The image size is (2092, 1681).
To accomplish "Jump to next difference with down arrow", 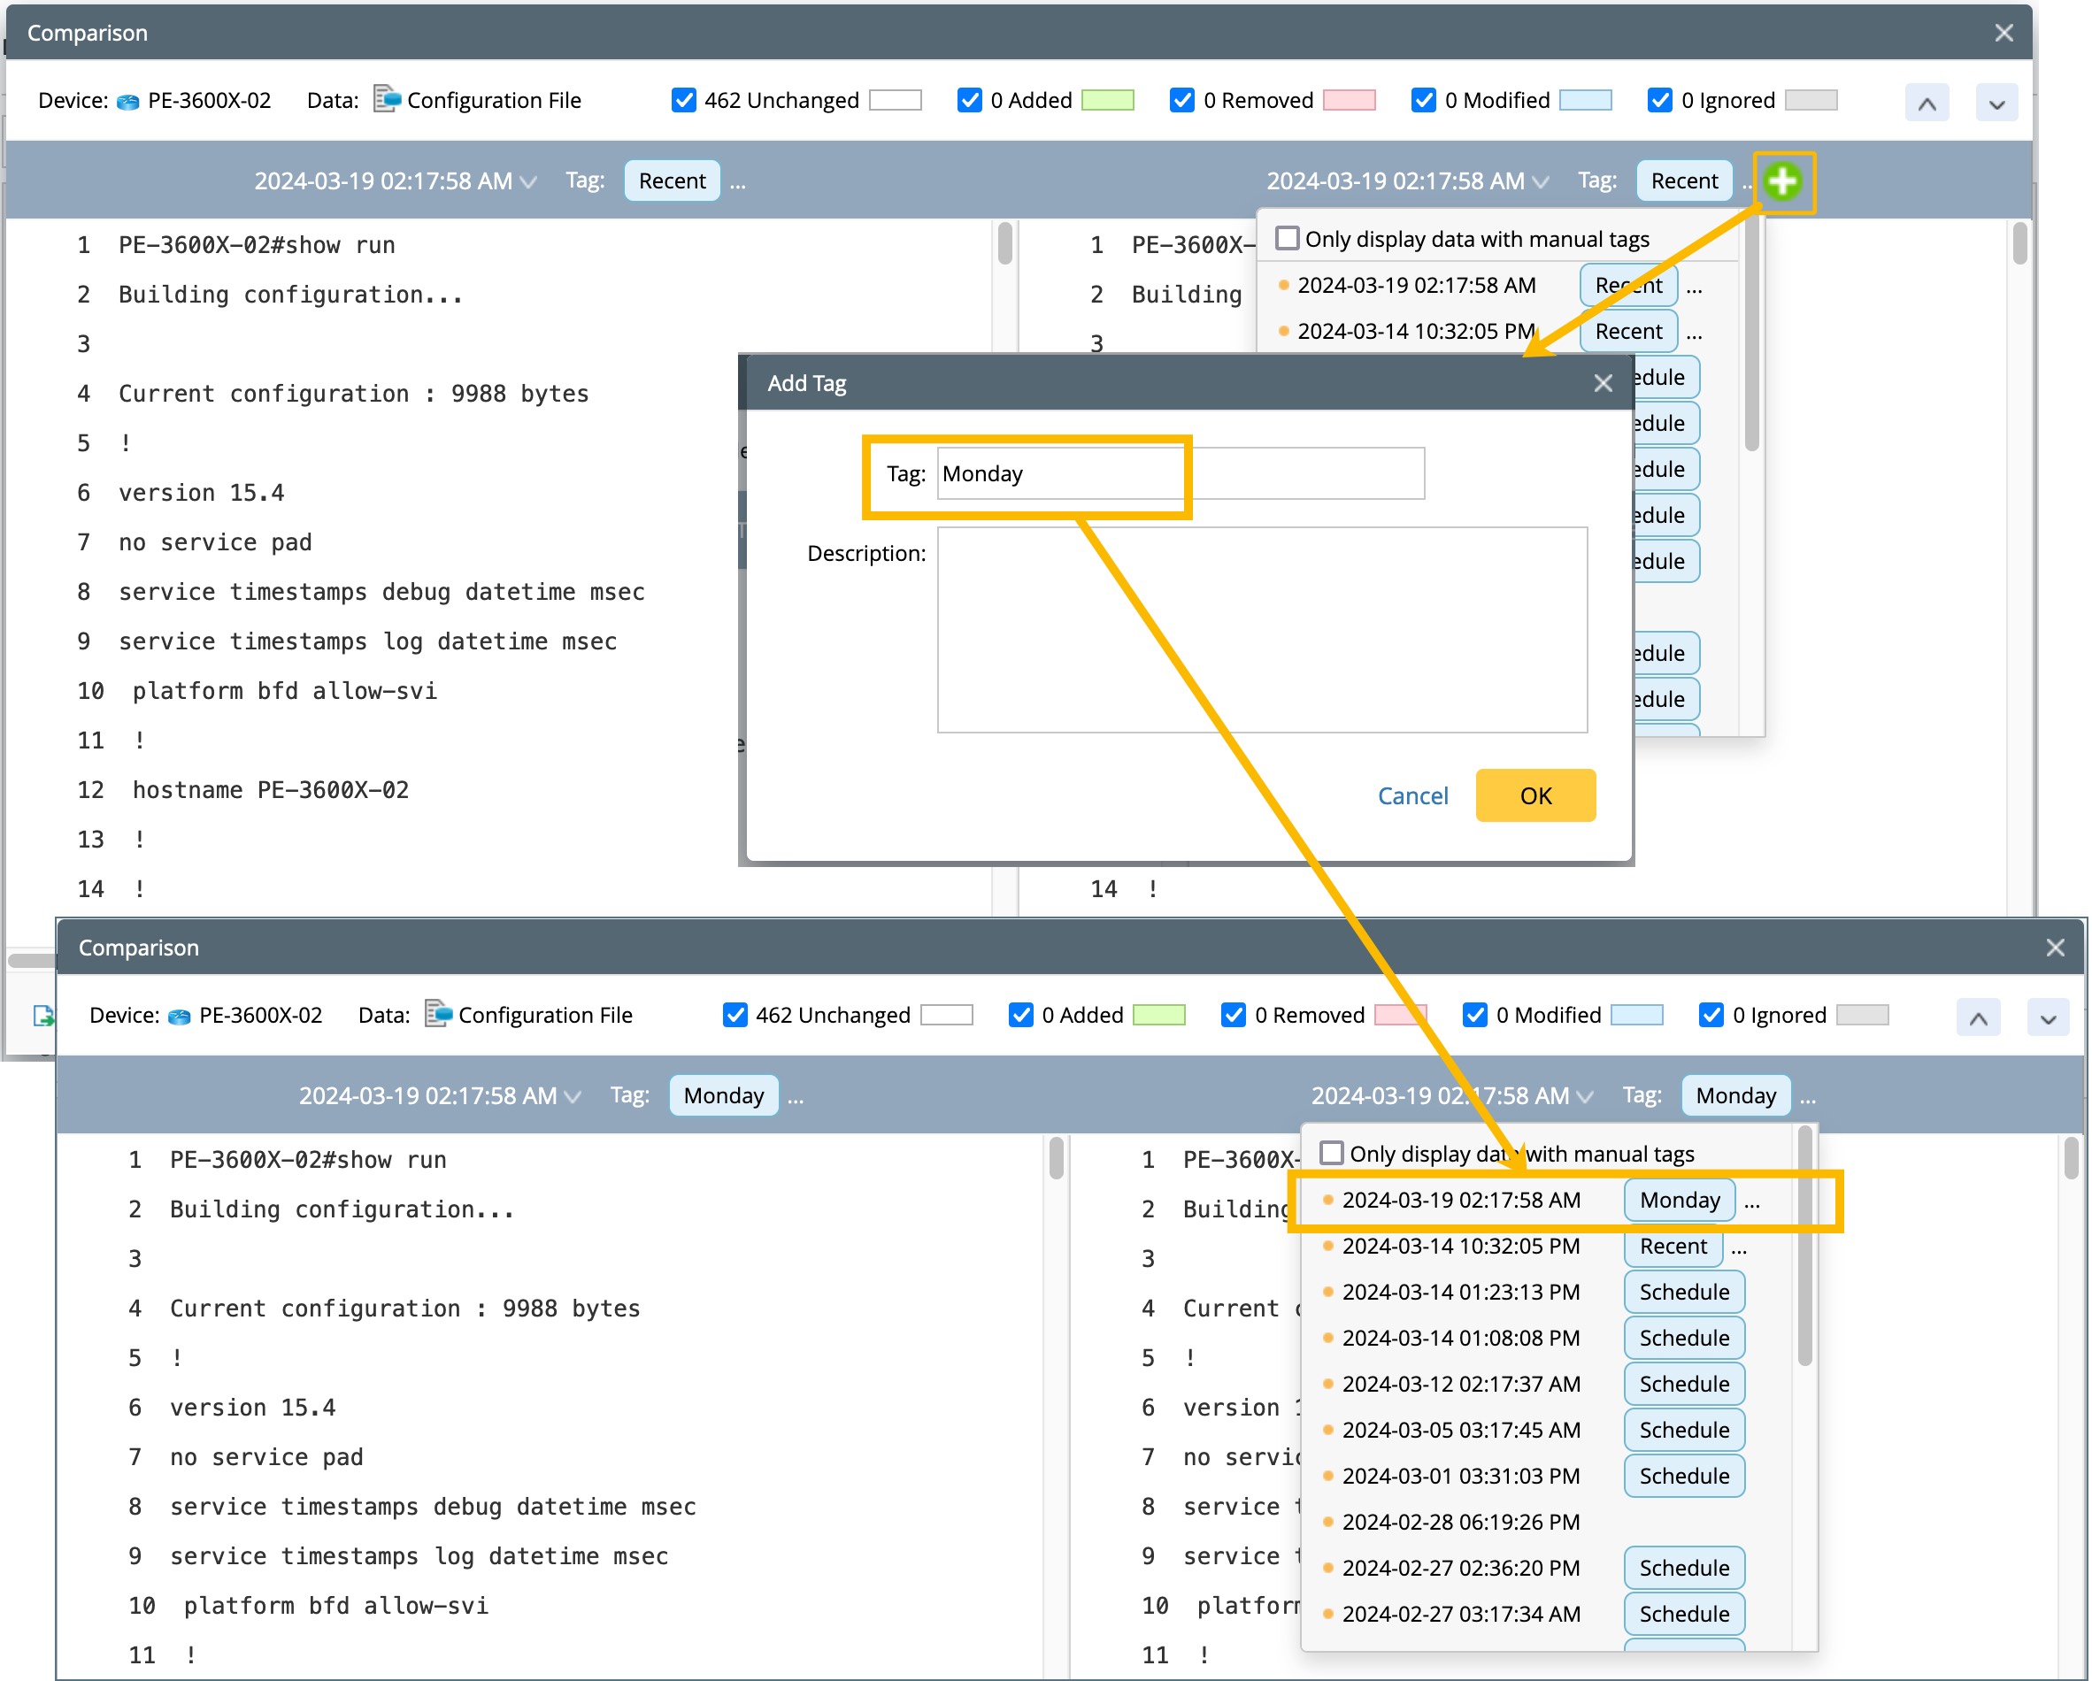I will [1996, 103].
